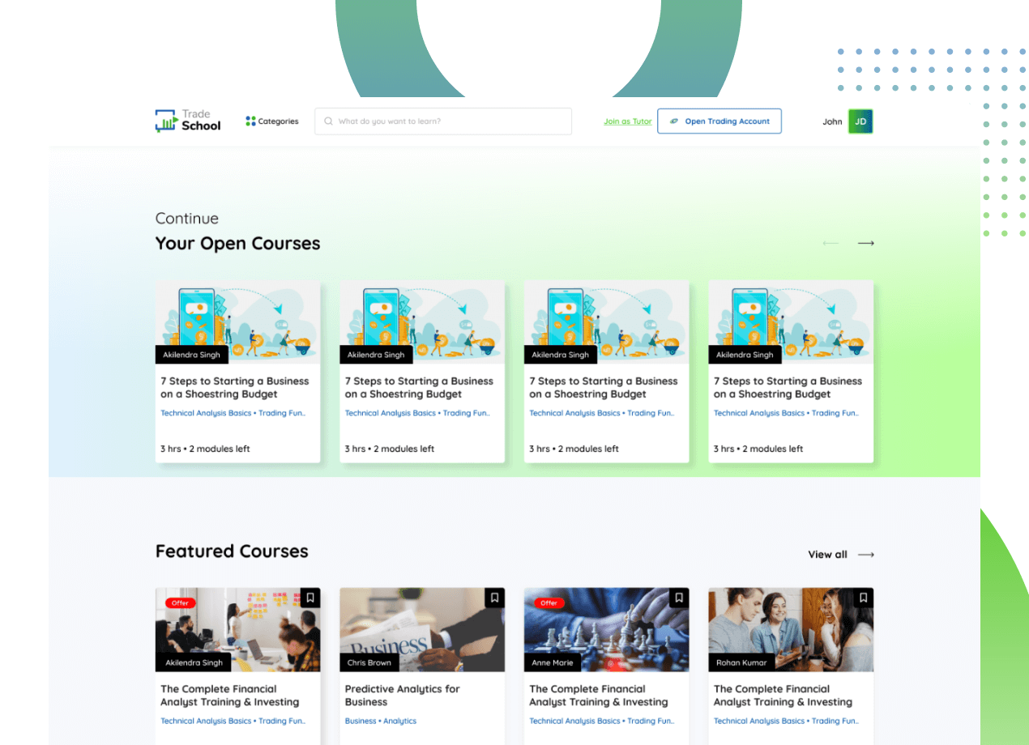
Task: Click the search magnifier icon
Action: coord(328,121)
